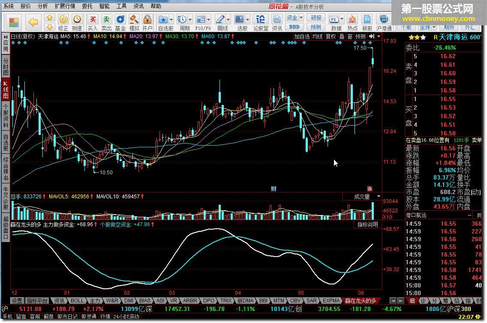Expand chart options arrow after skip-to-end icon
Viewport: 487px width, 323px height.
[x=379, y=36]
